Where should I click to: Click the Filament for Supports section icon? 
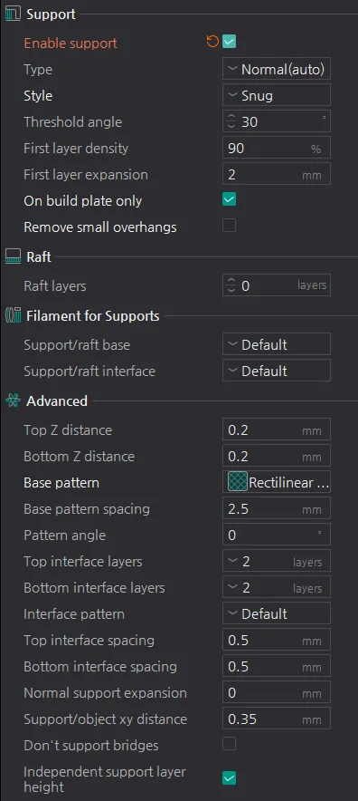point(13,315)
